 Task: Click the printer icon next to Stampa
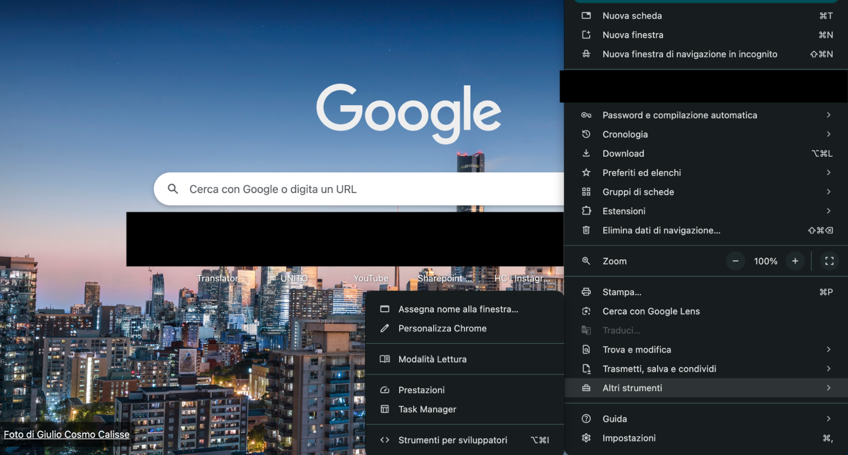587,292
